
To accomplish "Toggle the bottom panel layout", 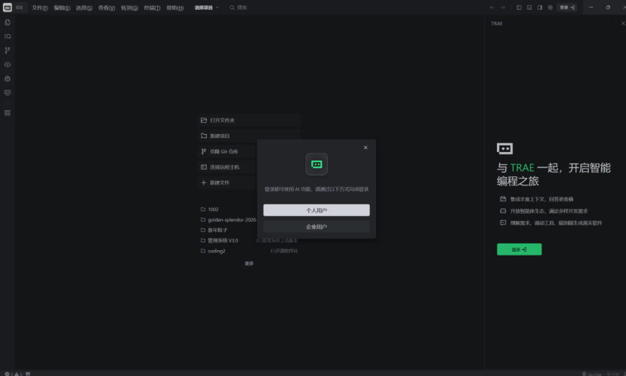I will 529,8.
